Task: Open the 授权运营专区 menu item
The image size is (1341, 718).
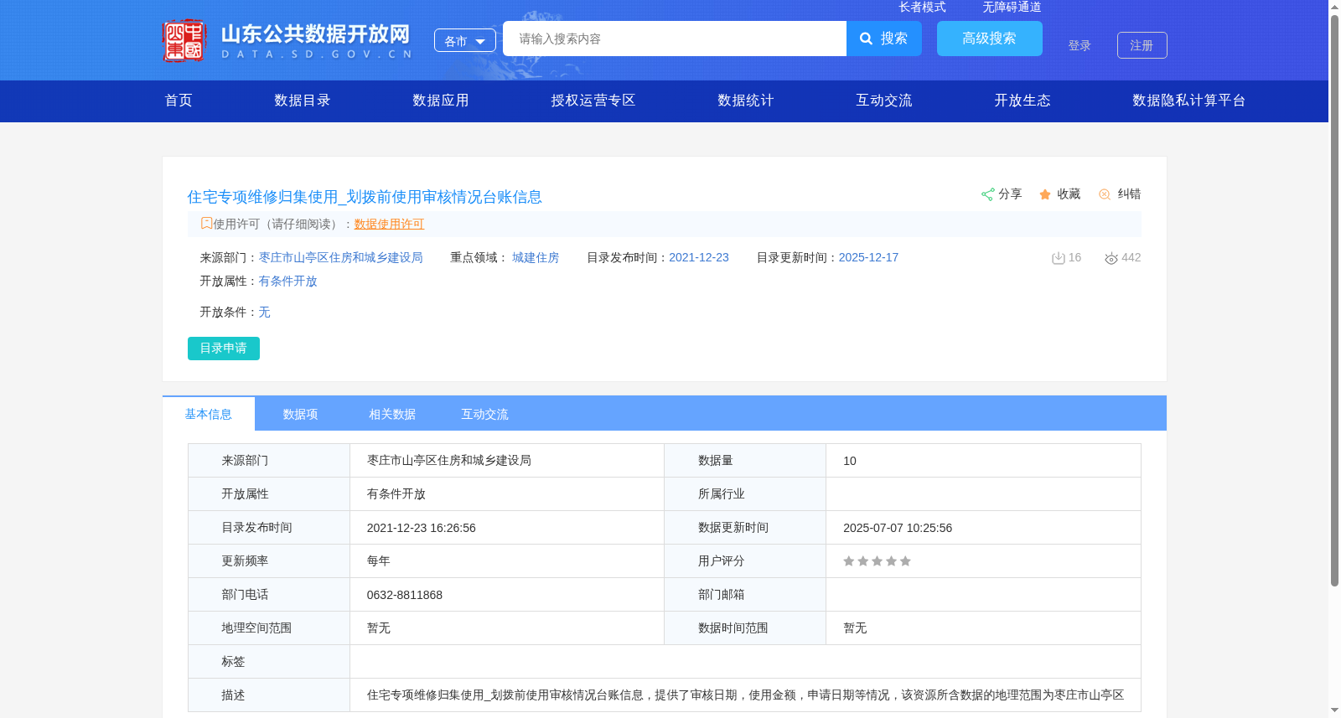Action: 593,101
